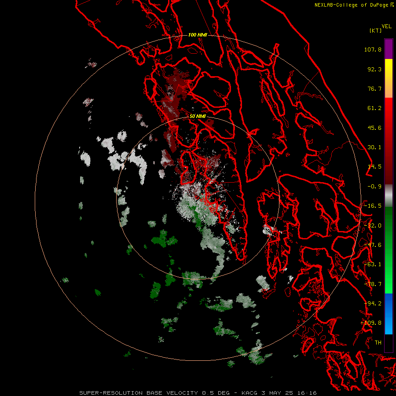Click the 107.8 velocity scale value
396x396 pixels.
click(x=373, y=49)
